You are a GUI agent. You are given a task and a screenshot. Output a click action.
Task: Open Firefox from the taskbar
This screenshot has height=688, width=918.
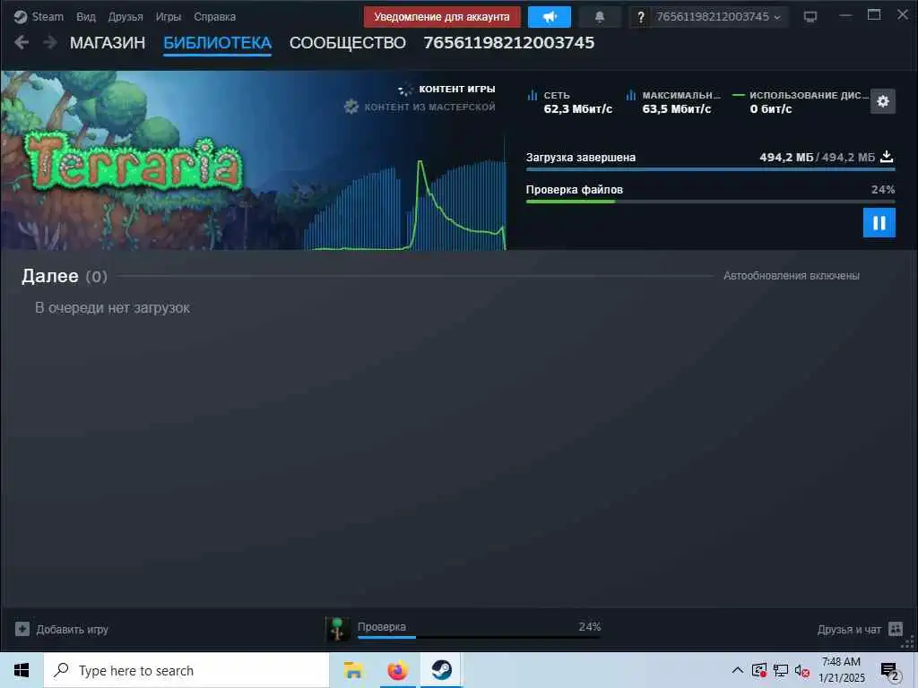pos(397,670)
